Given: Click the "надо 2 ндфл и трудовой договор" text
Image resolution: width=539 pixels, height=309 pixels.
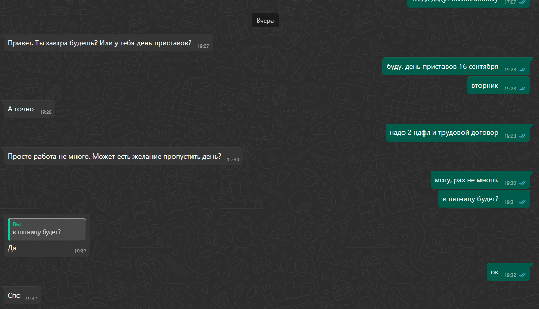Looking at the screenshot, I should [x=444, y=132].
